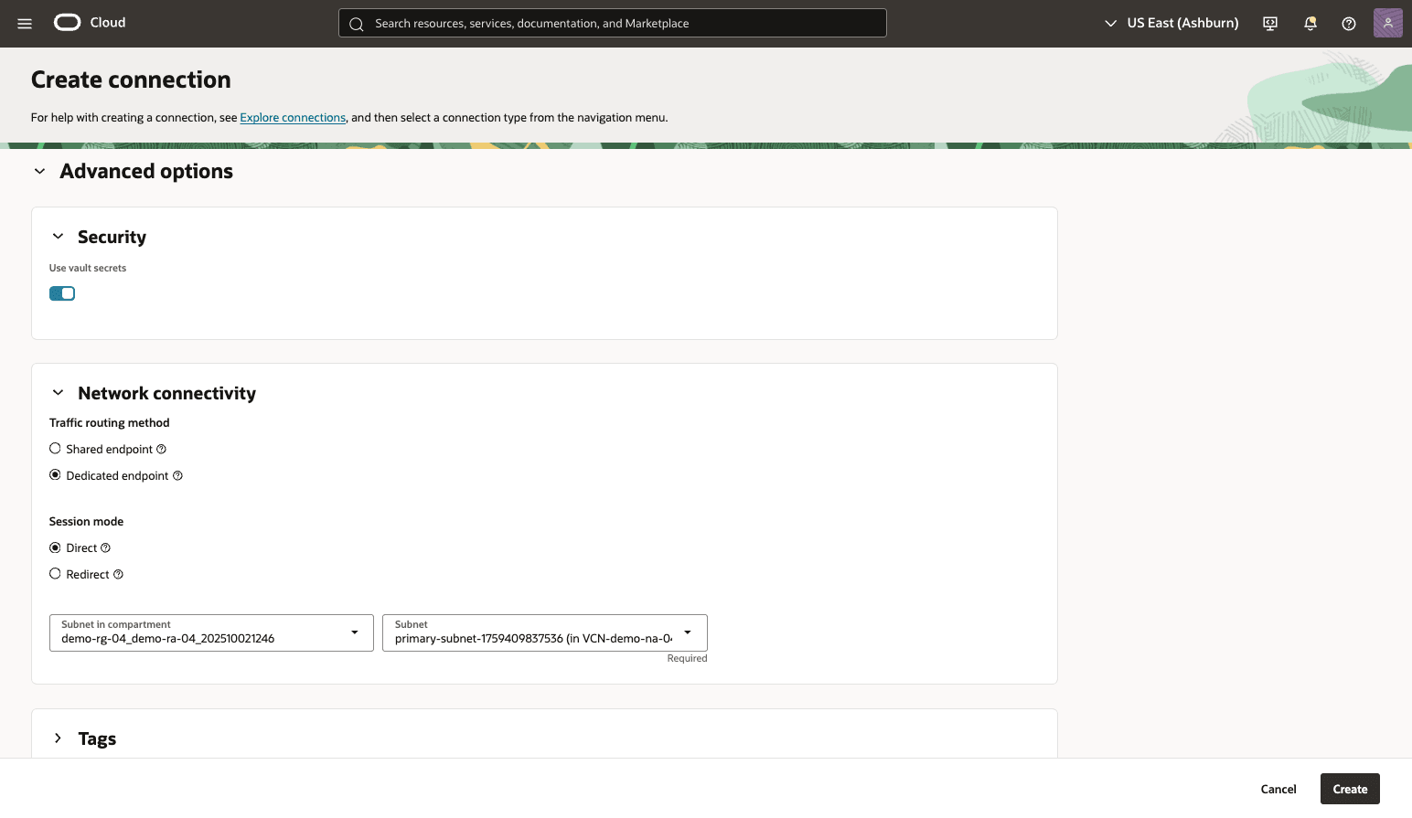Select the Shared endpoint radio button
Screen dimensions: 1412x818
[x=55, y=448]
